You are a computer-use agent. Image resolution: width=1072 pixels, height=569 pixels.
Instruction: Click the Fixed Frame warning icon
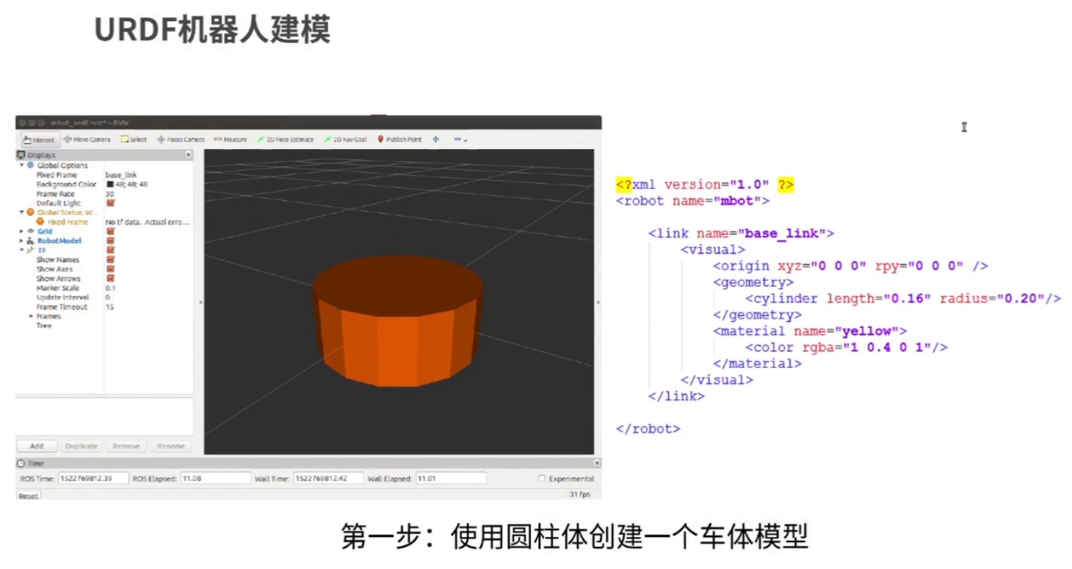40,222
